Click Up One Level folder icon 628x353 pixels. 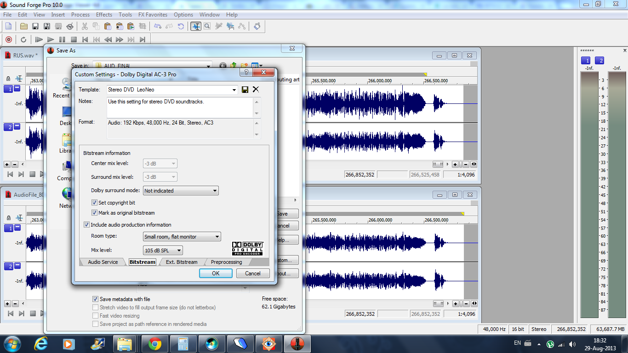(234, 66)
